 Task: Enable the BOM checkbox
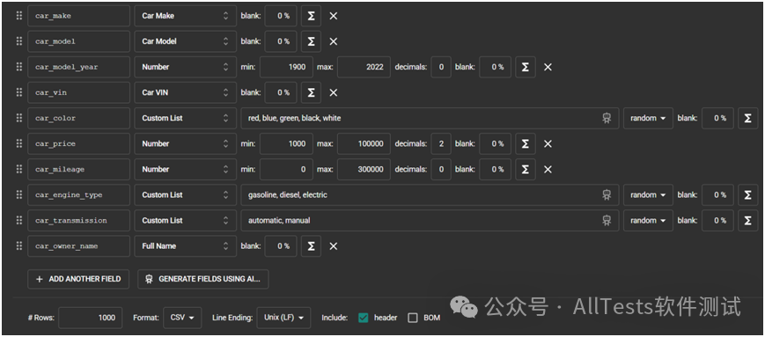413,318
